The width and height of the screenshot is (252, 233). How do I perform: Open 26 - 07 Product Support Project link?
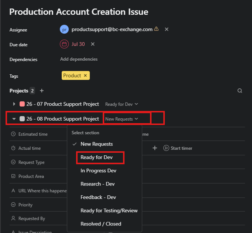(x=63, y=104)
